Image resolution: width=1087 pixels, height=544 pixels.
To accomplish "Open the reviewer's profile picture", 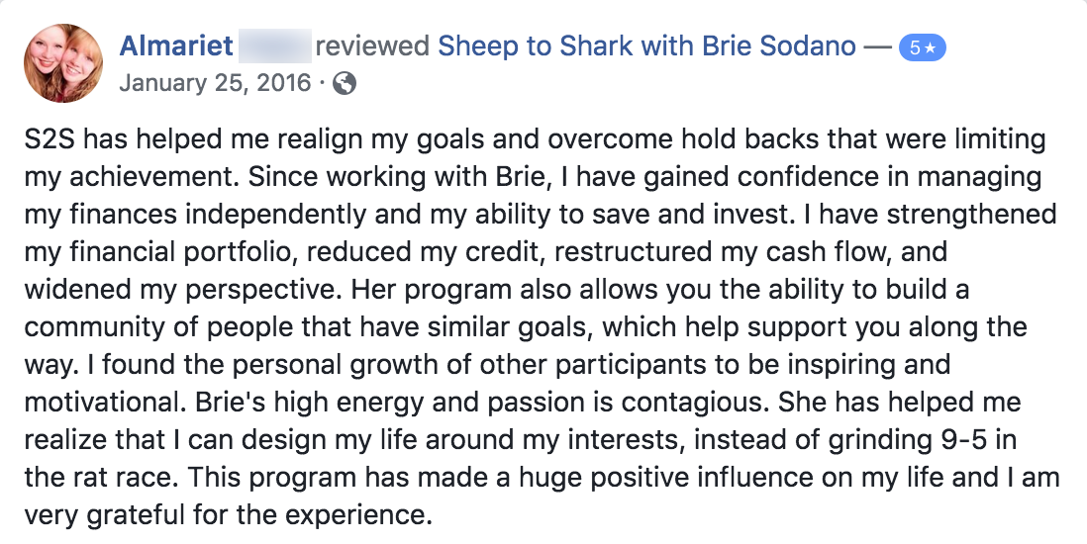I will tap(63, 63).
